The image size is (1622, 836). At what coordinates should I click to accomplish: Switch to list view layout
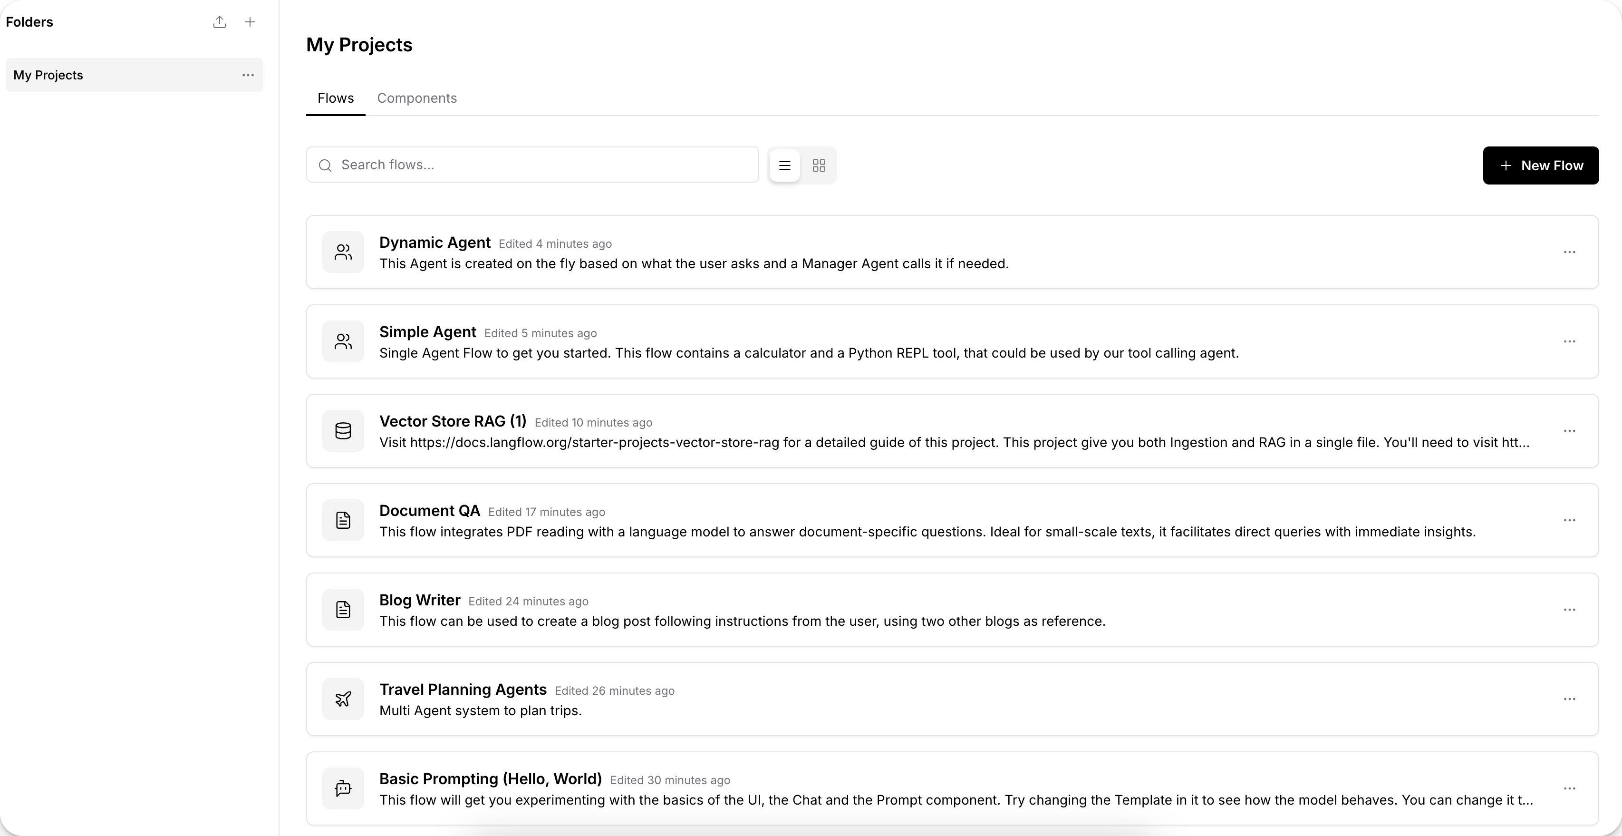(784, 165)
